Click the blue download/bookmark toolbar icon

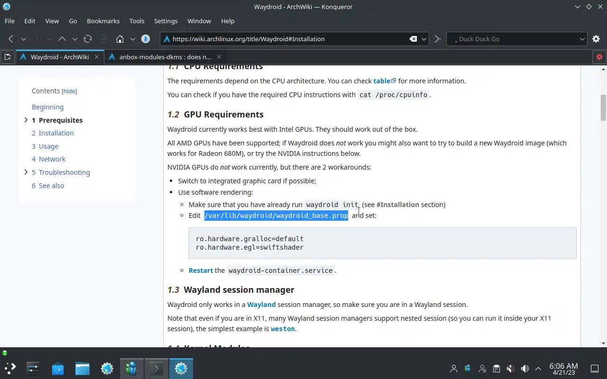(146, 39)
